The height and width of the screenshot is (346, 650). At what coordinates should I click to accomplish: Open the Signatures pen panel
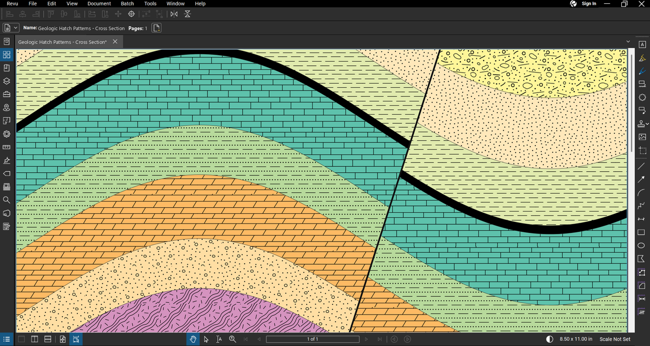click(x=6, y=160)
